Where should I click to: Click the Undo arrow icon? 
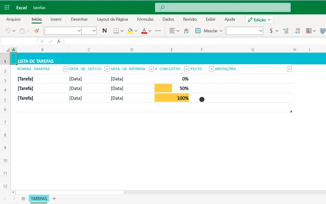coord(8,31)
